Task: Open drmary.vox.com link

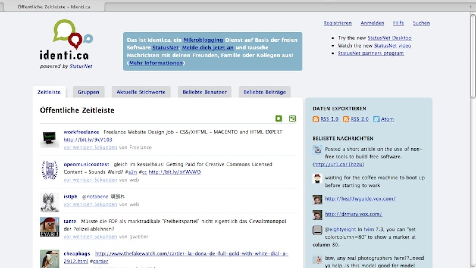Action: click(353, 214)
